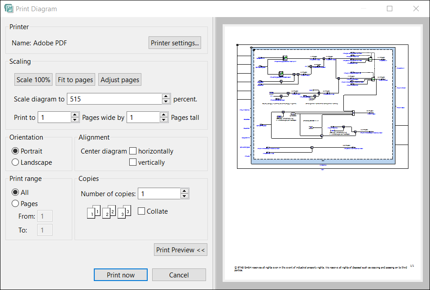Select Landscape orientation
The image size is (430, 290).
point(15,162)
